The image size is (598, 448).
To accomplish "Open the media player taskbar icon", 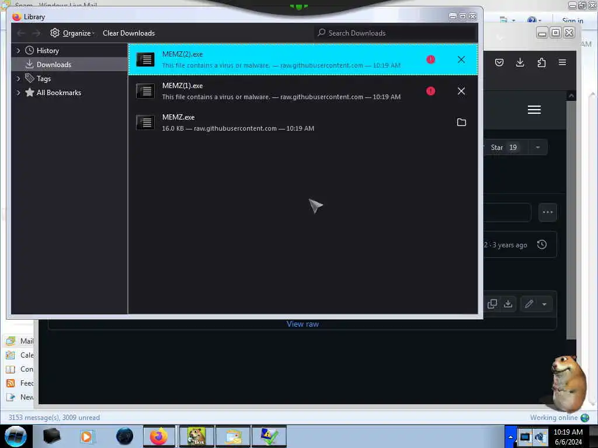I will click(x=86, y=436).
